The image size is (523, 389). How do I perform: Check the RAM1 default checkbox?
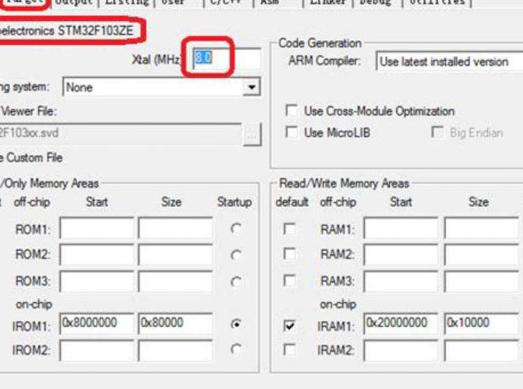289,229
